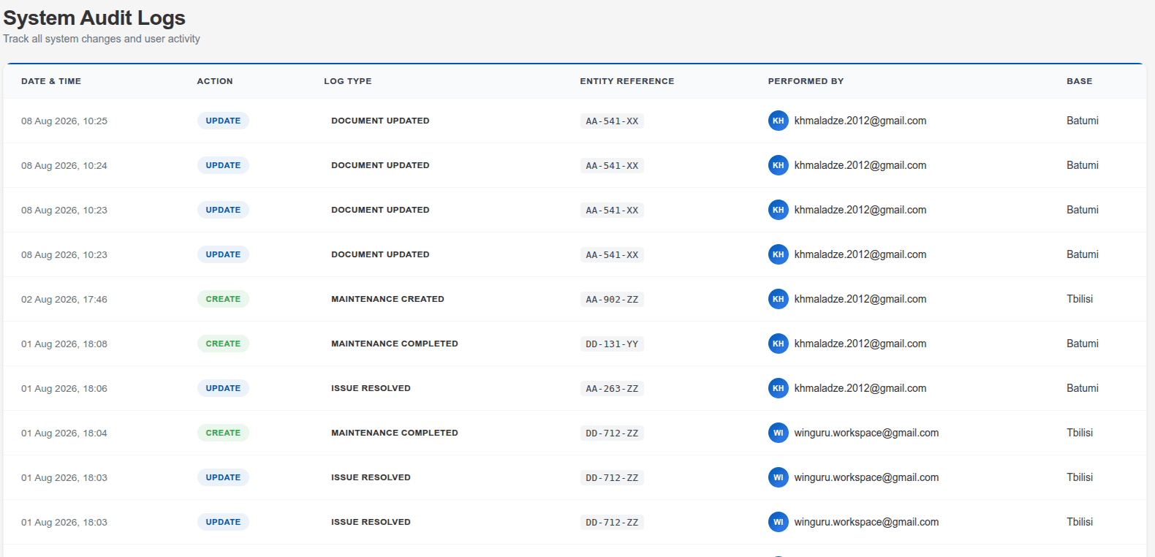The height and width of the screenshot is (557, 1155).
Task: Open entity DD-712-ZZ in the 18:04 row
Action: [x=612, y=433]
